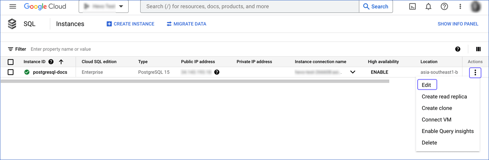
Task: Open the project selector dropdown
Action: tap(104, 6)
